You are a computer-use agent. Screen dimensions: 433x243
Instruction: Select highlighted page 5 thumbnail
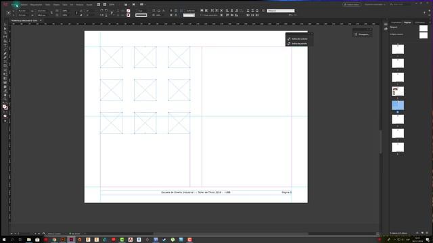tap(398, 105)
